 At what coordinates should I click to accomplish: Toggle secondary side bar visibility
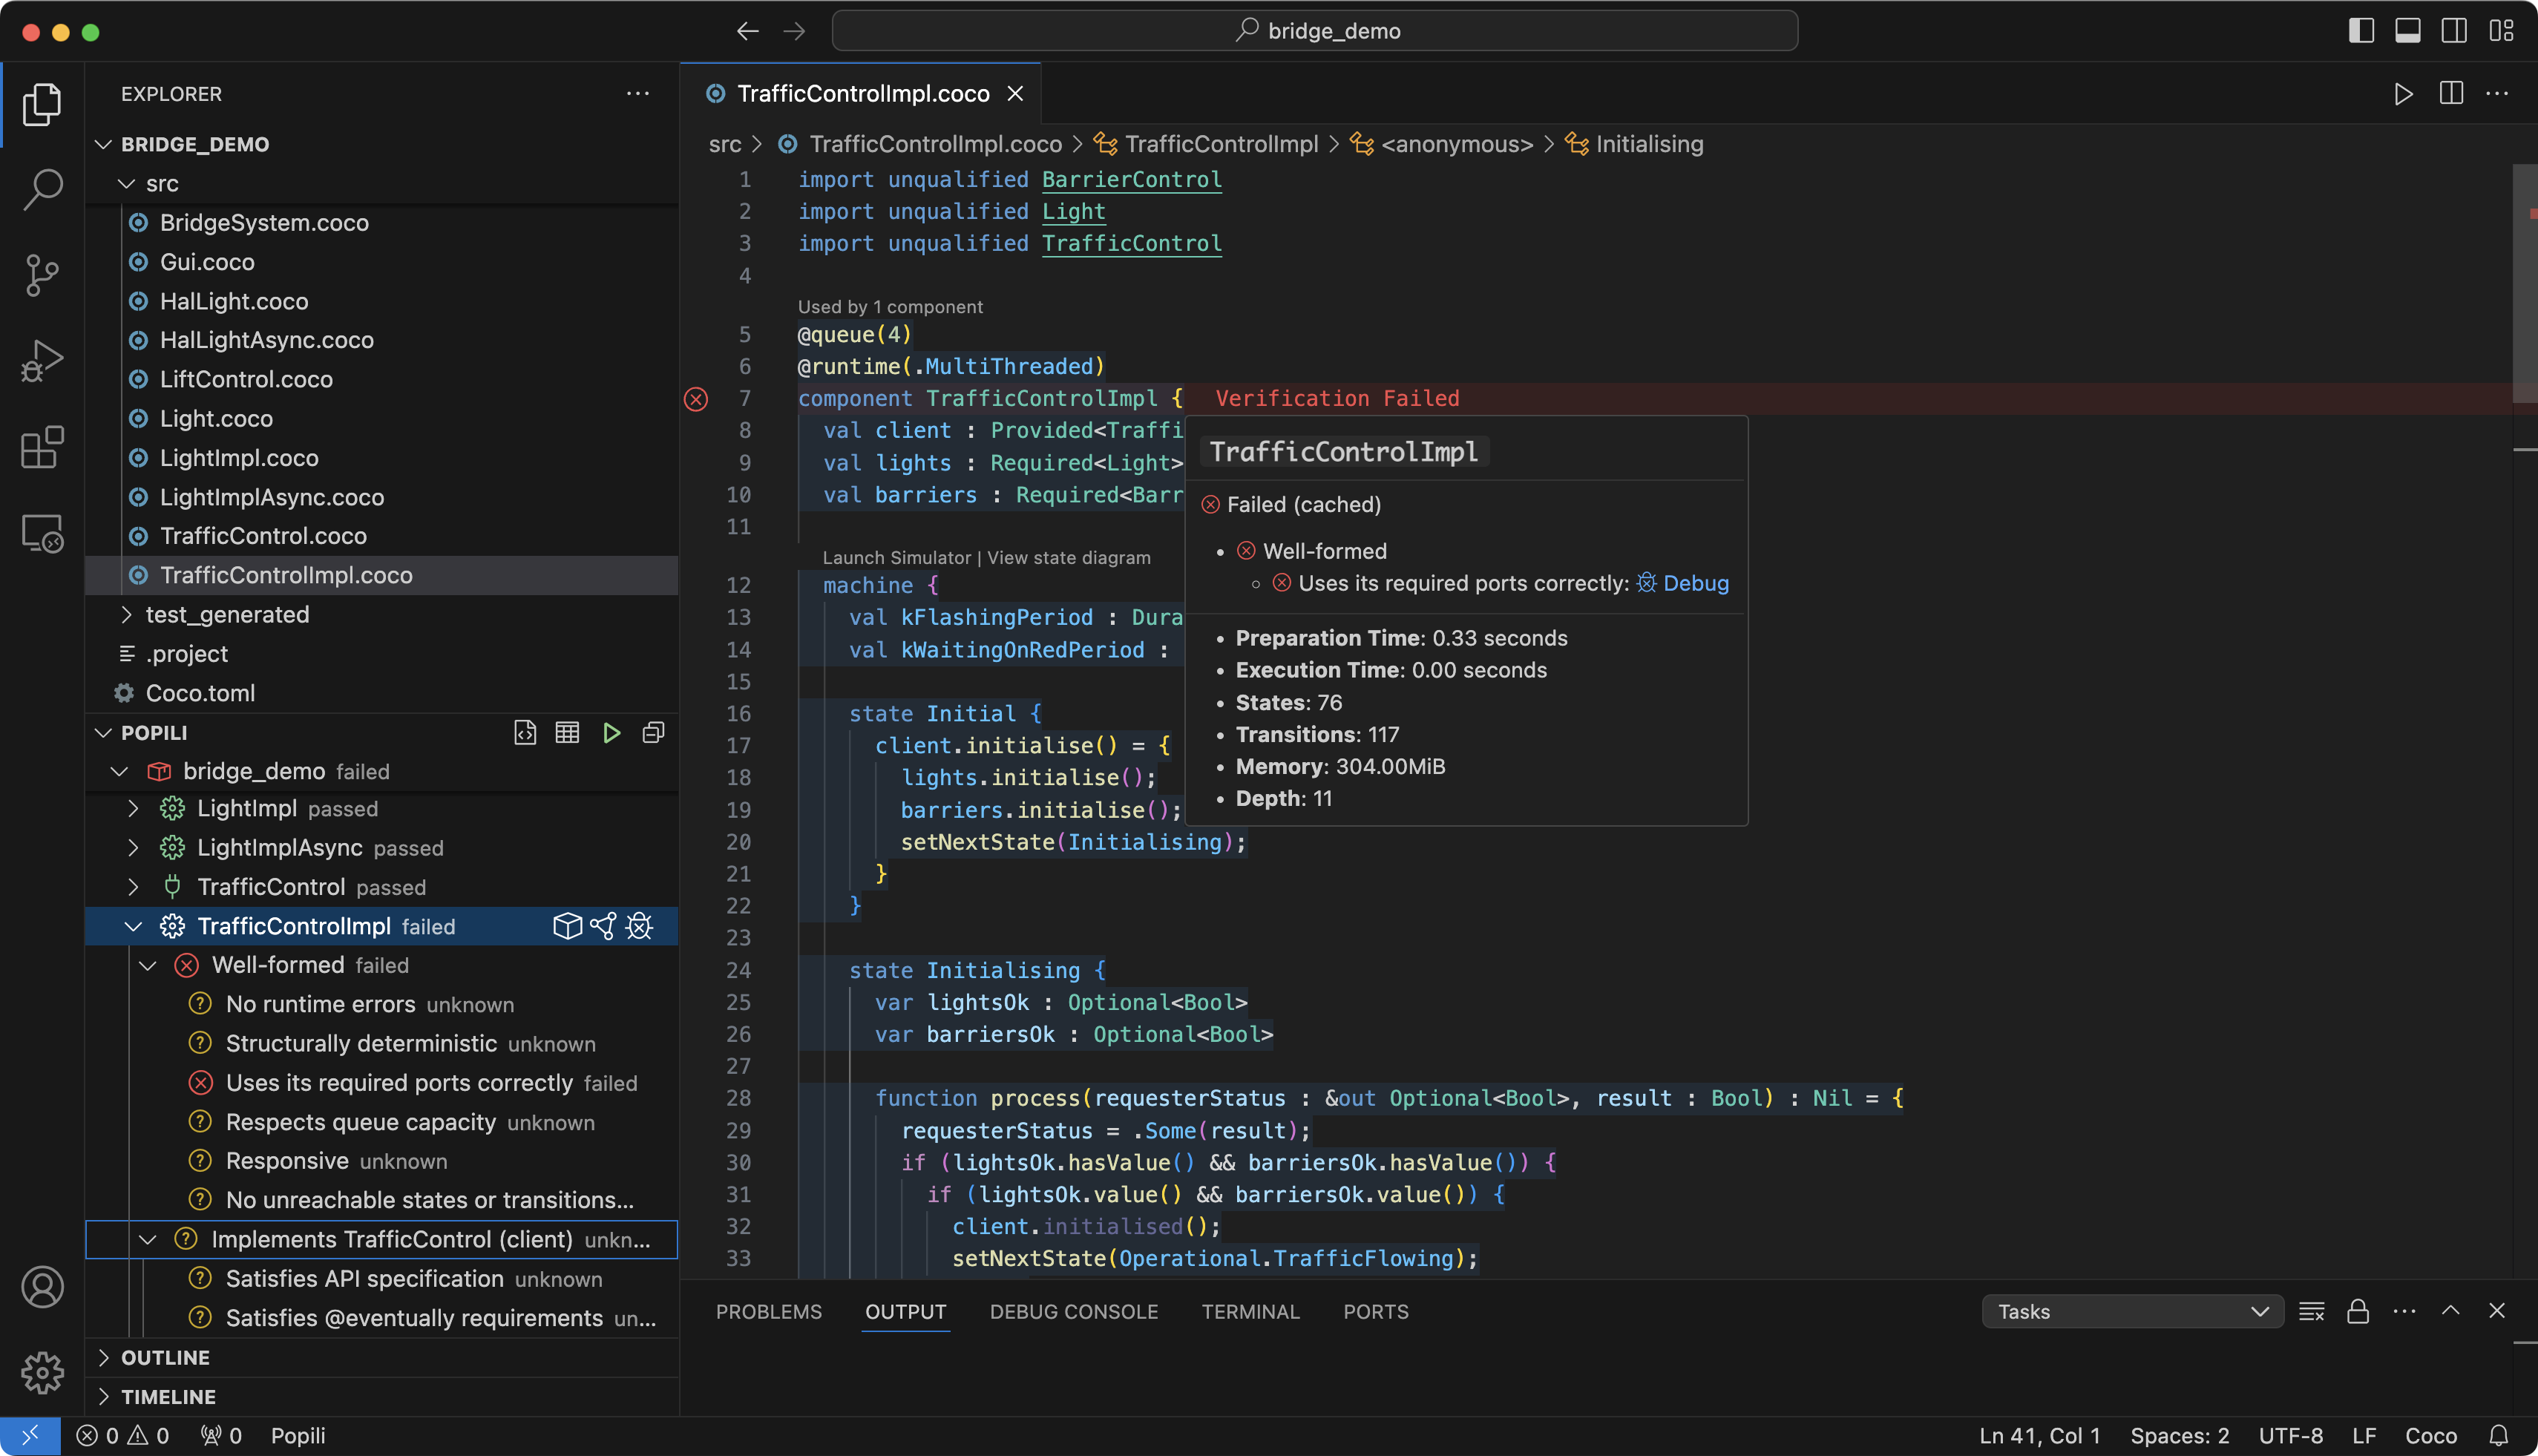(2454, 31)
